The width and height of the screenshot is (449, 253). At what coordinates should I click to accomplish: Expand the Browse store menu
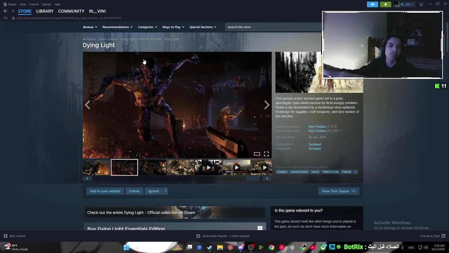90,27
